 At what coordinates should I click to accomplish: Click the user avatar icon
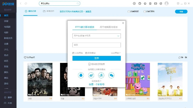(x=166, y=4)
